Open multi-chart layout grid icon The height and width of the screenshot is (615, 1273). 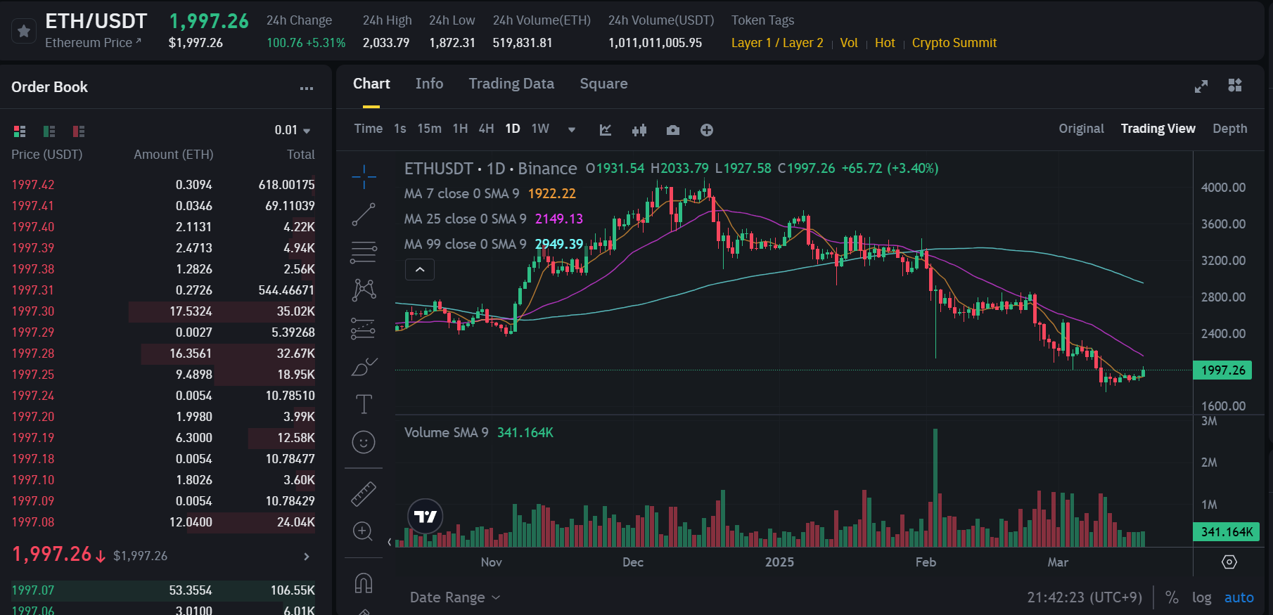(x=1235, y=85)
